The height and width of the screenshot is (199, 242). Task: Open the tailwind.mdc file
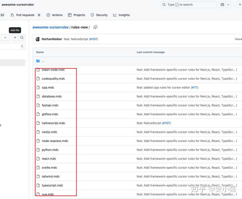[x=50, y=176]
